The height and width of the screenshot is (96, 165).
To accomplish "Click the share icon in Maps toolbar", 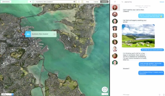I will [x=79, y=2].
